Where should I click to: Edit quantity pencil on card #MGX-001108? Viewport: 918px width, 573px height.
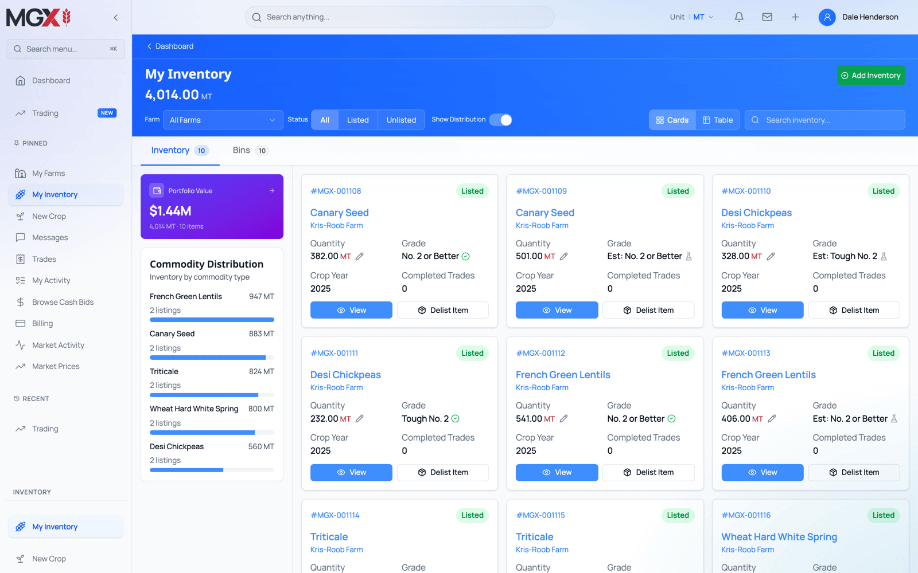pyautogui.click(x=360, y=256)
